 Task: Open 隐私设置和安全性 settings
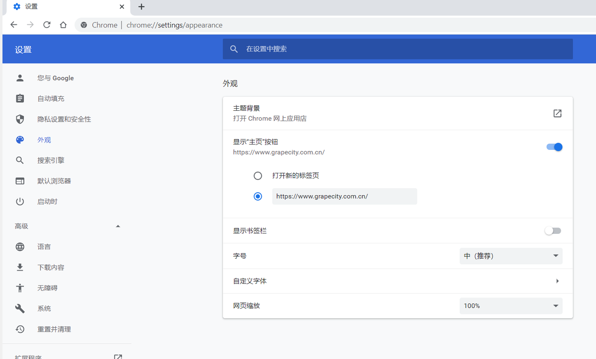(64, 119)
